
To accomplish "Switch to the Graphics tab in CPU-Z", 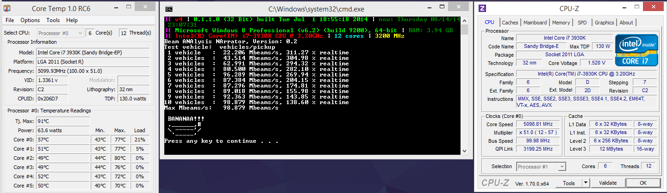I will click(x=604, y=23).
